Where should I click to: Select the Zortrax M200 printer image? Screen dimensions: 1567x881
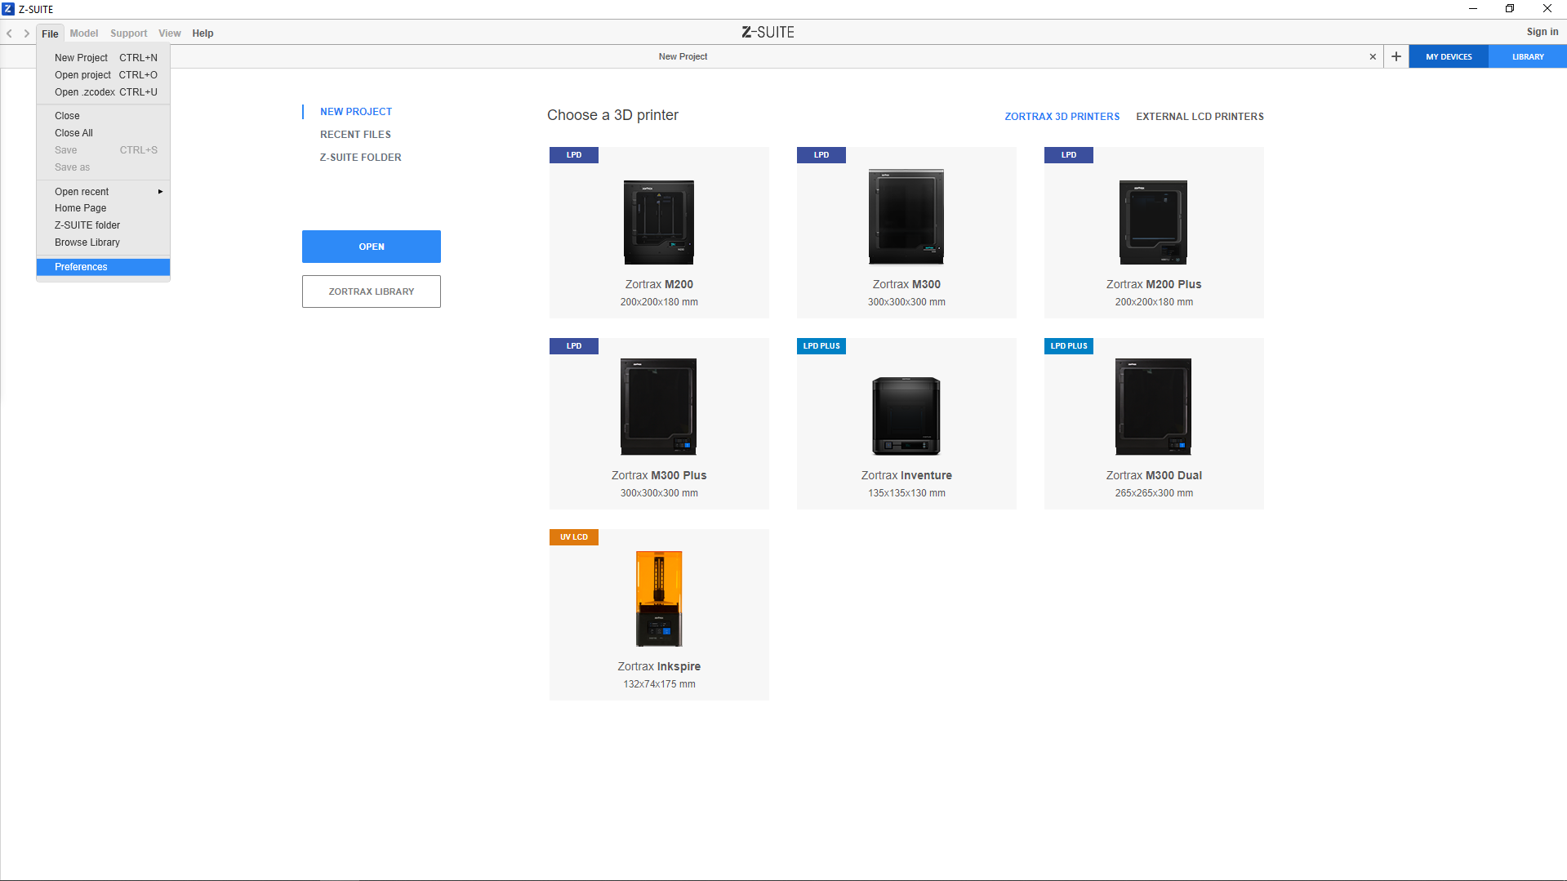659,222
